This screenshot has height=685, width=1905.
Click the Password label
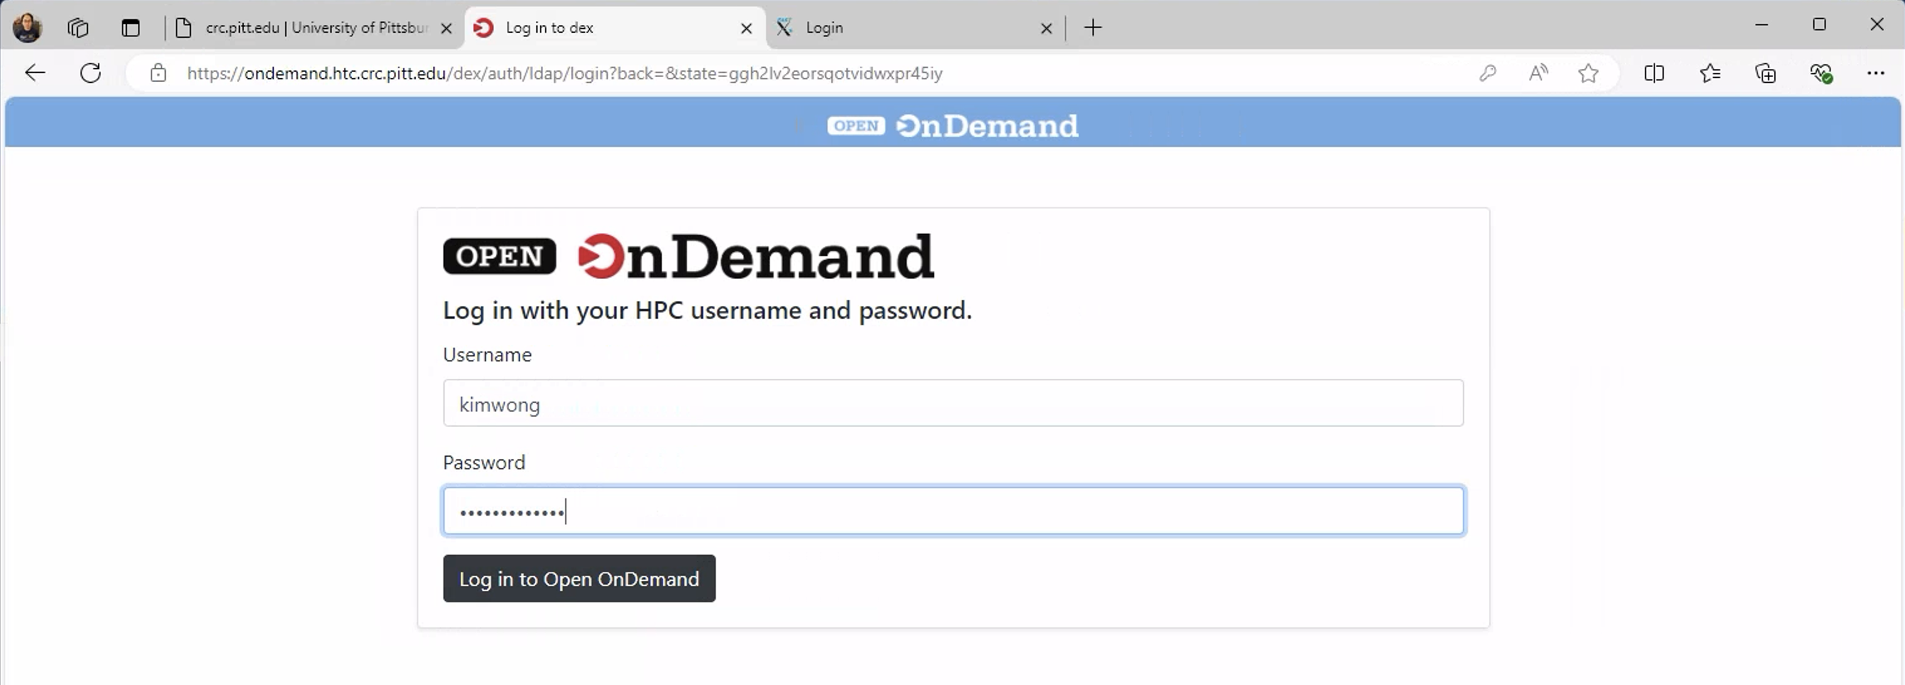pyautogui.click(x=484, y=462)
